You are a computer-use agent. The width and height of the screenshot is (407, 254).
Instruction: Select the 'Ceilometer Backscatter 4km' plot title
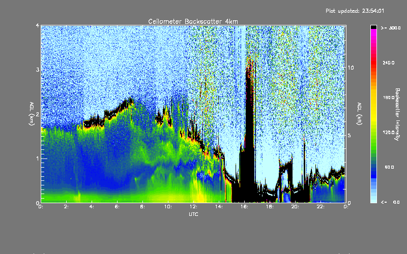(x=193, y=21)
